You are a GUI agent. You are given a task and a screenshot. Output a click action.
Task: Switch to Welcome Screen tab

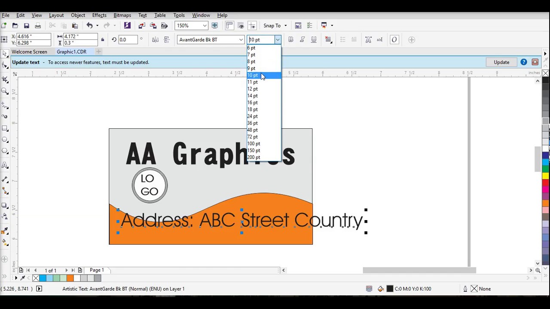click(x=29, y=52)
